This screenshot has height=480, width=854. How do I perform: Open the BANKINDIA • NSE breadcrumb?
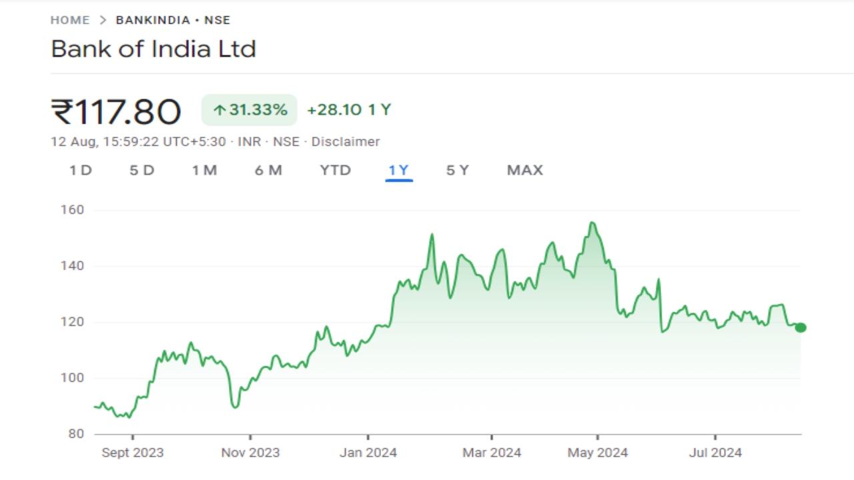pyautogui.click(x=173, y=20)
